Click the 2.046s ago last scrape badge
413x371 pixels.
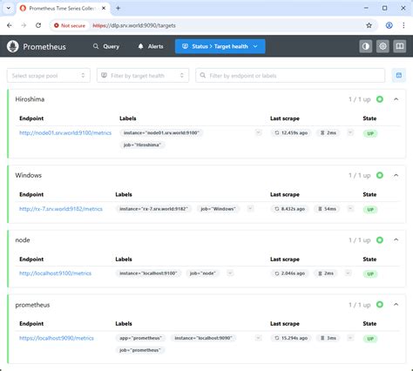(x=289, y=273)
